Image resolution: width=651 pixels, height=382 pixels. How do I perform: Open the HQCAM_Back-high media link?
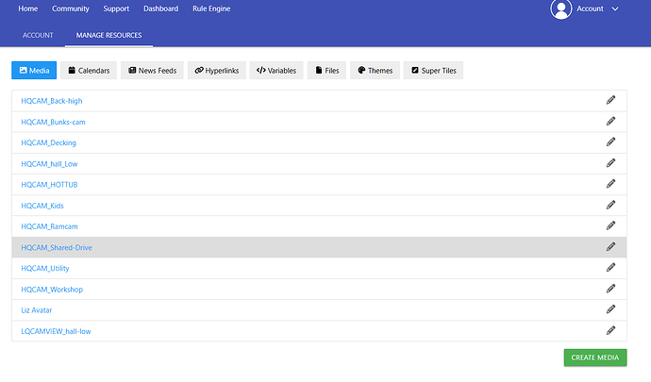click(x=52, y=101)
